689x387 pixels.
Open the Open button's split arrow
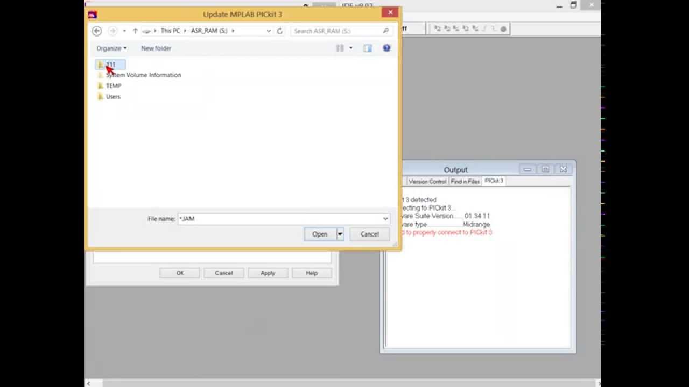[340, 234]
